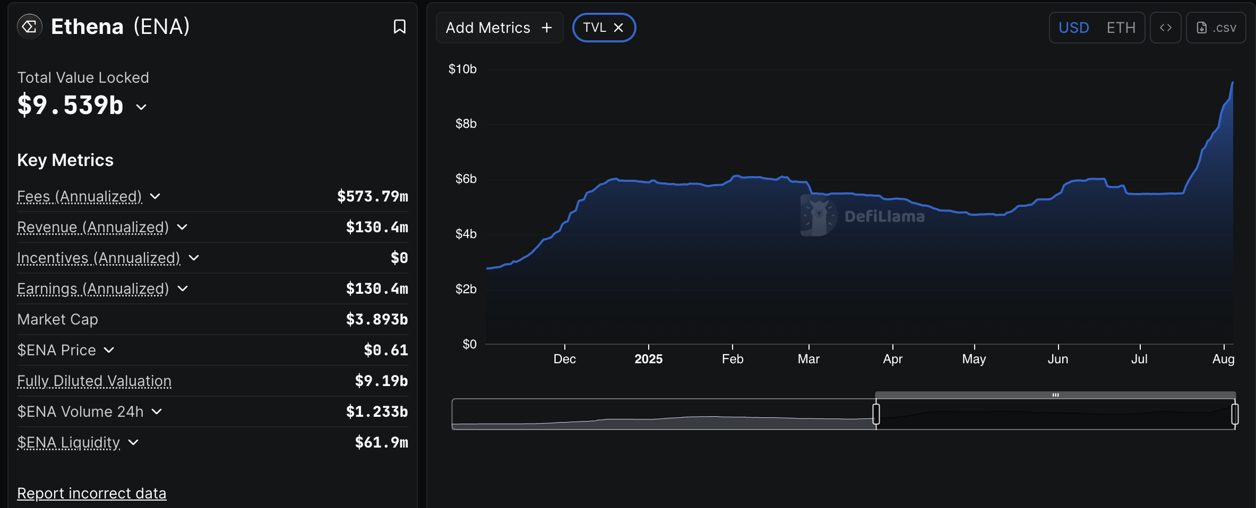Click the Total Value Locked label
The image size is (1256, 508).
(83, 77)
